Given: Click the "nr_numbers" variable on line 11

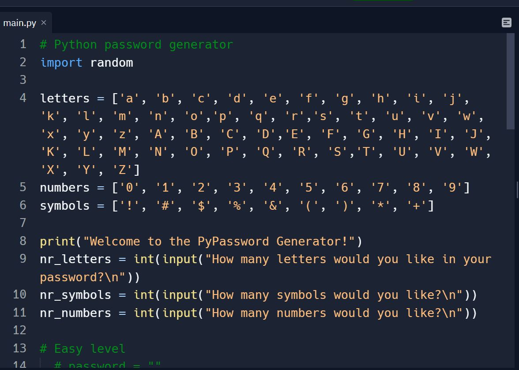Looking at the screenshot, I should click(75, 313).
